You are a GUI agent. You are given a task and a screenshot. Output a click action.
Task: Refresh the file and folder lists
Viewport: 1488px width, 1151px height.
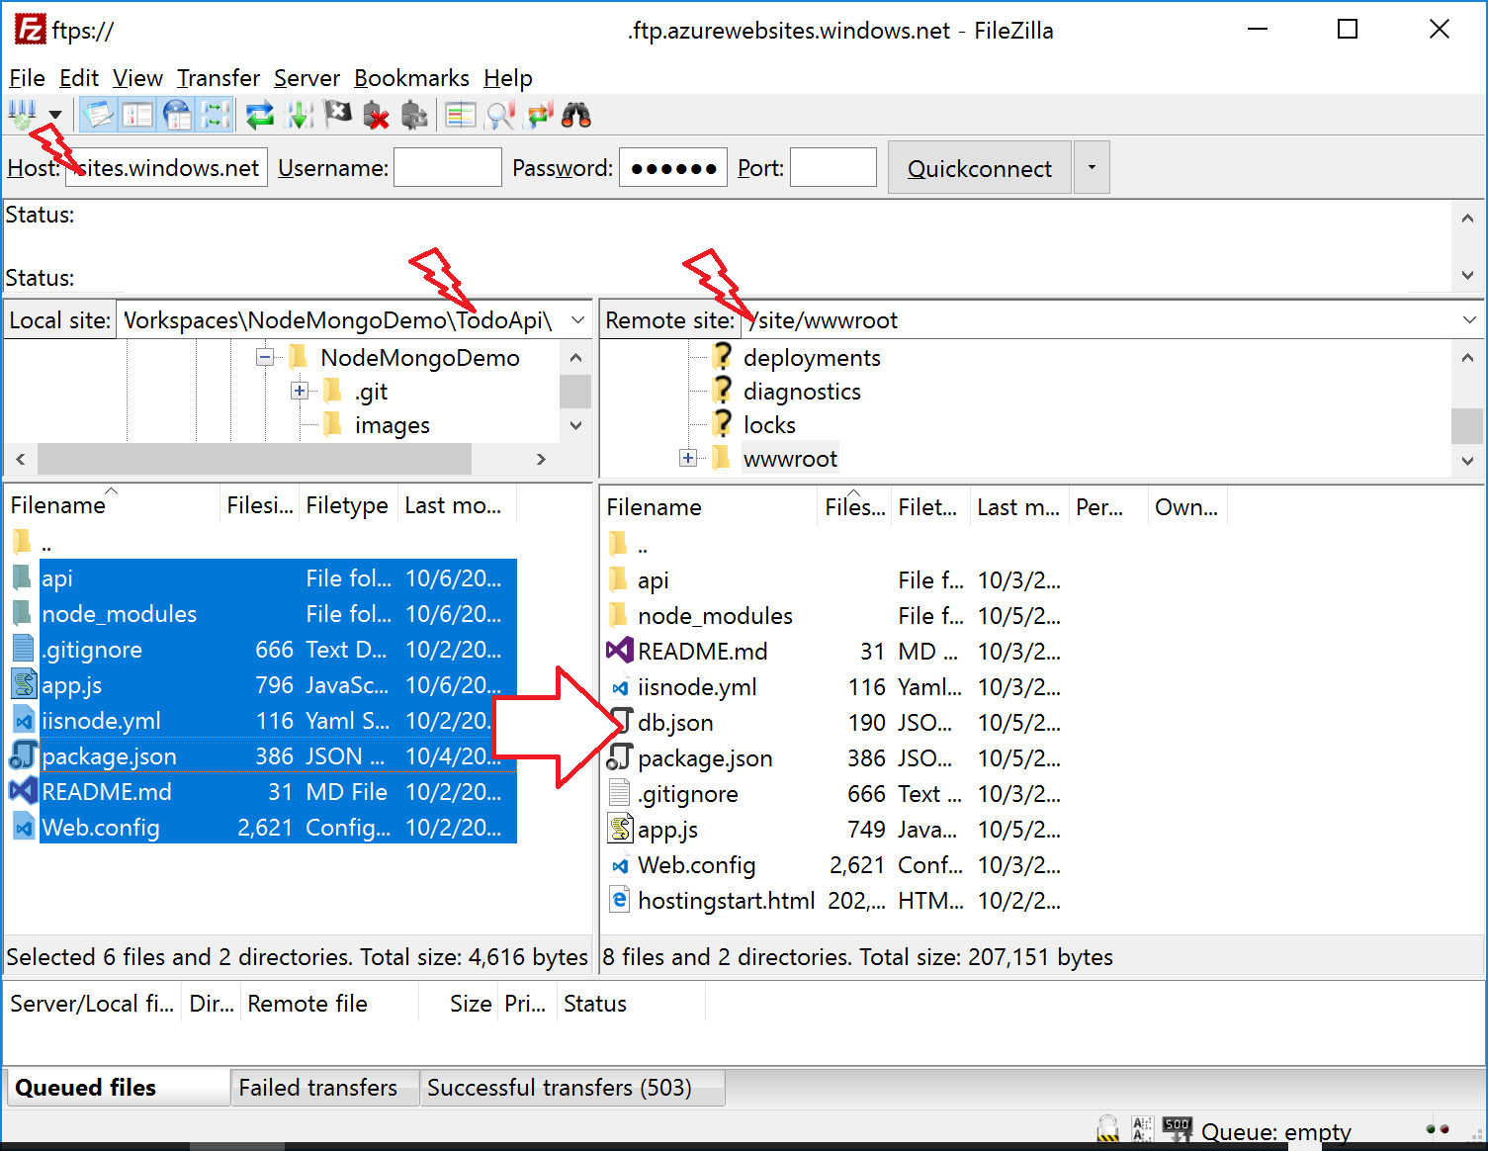point(260,116)
